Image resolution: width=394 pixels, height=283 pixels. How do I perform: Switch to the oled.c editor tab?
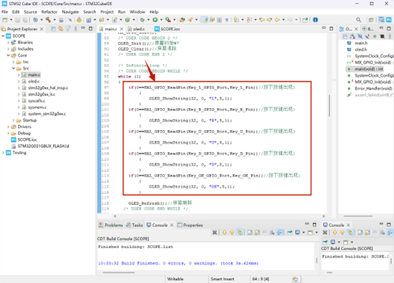[137, 29]
